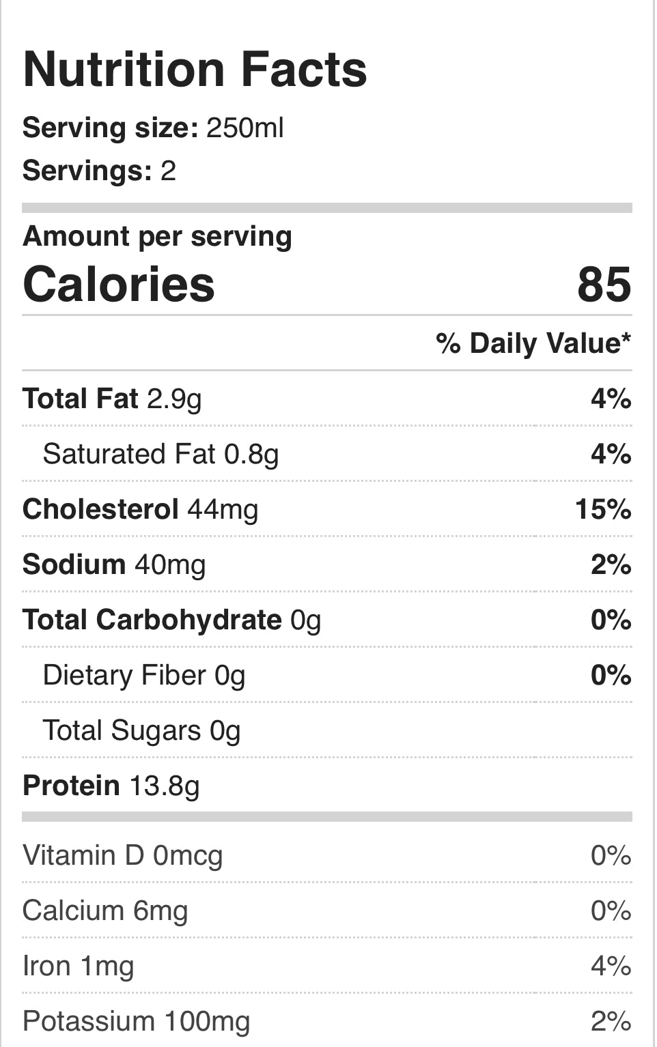Click the % Daily Value* header
The height and width of the screenshot is (1047, 657).
(x=533, y=343)
